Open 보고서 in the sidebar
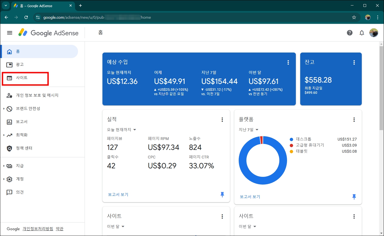 coord(39,122)
